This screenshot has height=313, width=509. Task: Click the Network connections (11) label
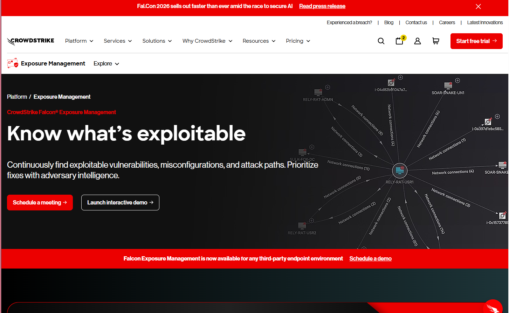tap(349, 165)
